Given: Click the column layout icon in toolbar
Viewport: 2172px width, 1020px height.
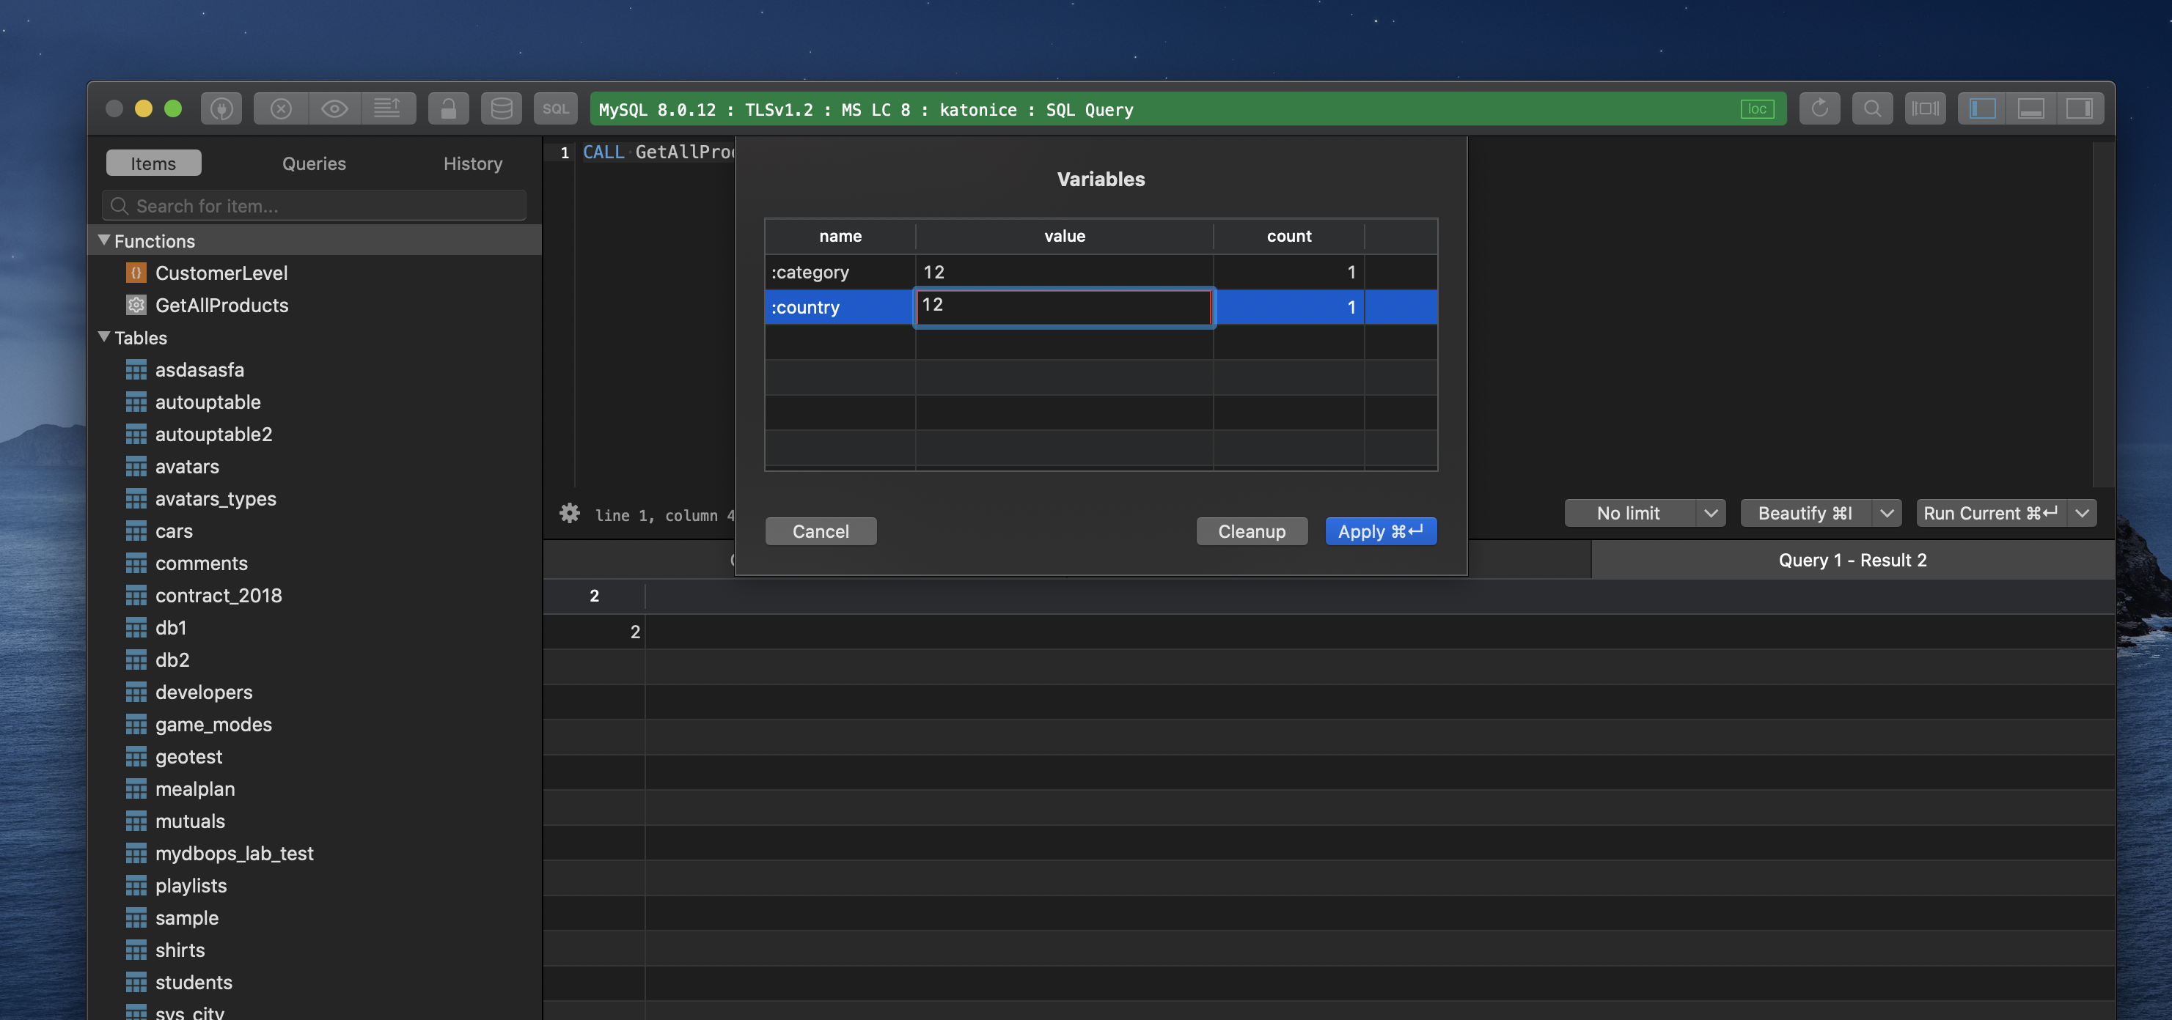Looking at the screenshot, I should (1925, 108).
